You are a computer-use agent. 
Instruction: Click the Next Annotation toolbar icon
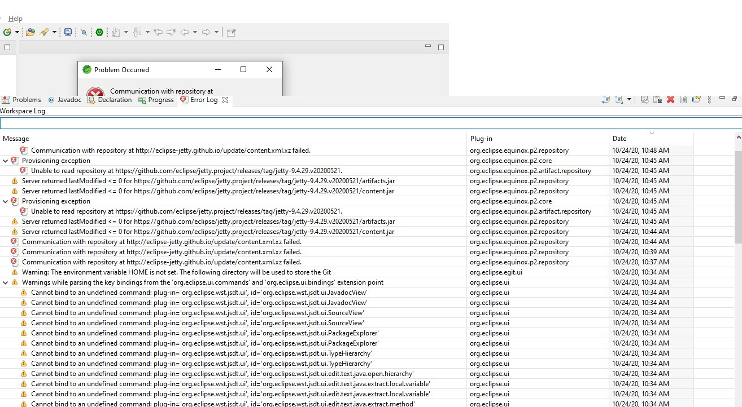click(x=116, y=32)
